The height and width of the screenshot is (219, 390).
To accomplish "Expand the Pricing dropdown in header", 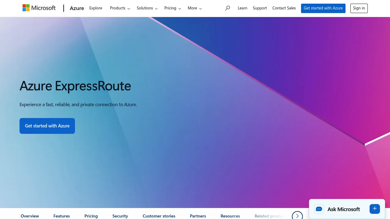I will tap(173, 8).
